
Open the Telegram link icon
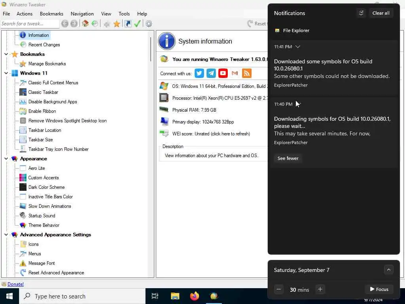click(211, 73)
